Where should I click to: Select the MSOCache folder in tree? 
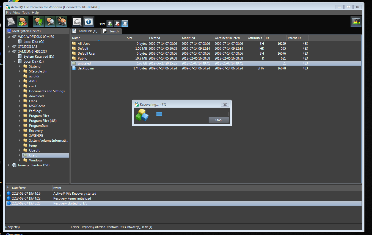coord(37,106)
